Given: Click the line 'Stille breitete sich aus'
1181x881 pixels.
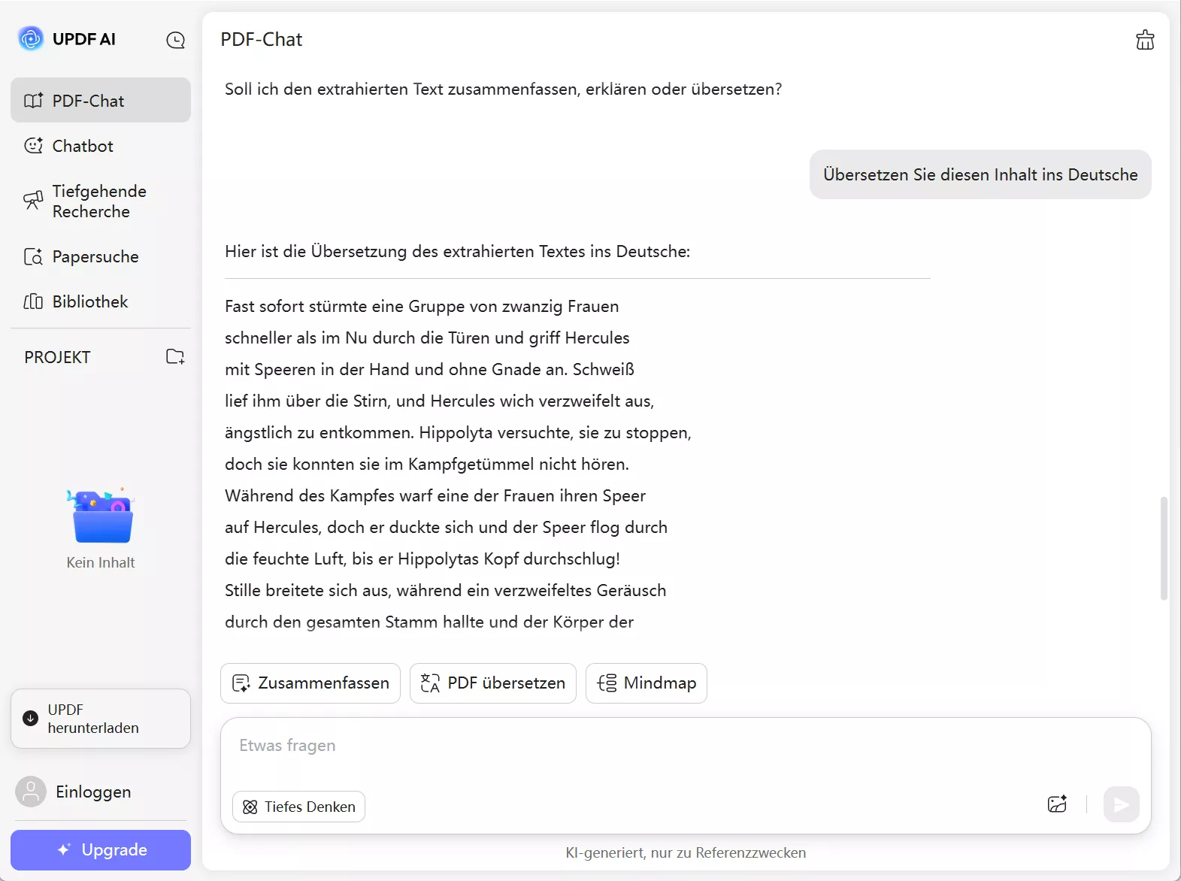Looking at the screenshot, I should 445,590.
